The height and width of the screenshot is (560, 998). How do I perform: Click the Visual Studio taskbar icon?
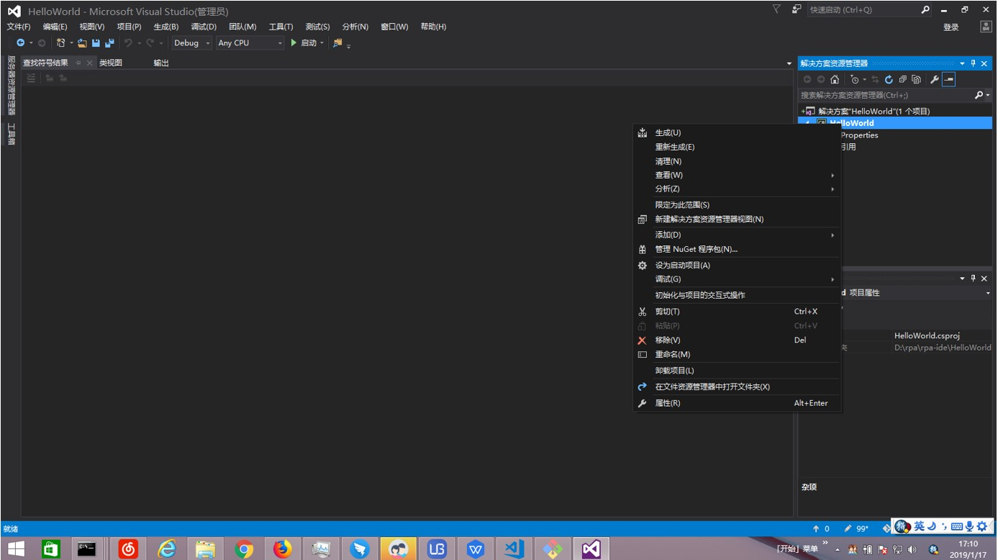click(591, 549)
